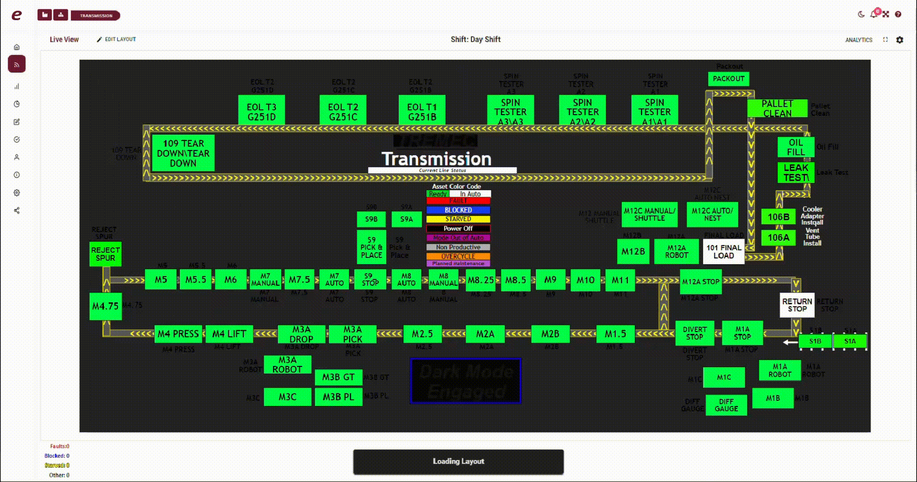The width and height of the screenshot is (917, 482).
Task: Toggle fullscreen with expand arrows icon
Action: 886,14
